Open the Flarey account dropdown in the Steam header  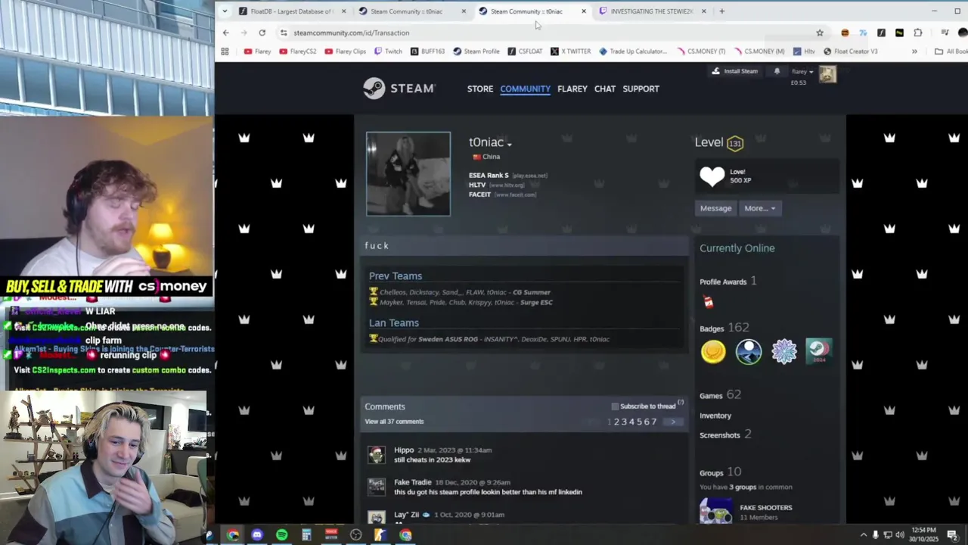pos(802,72)
